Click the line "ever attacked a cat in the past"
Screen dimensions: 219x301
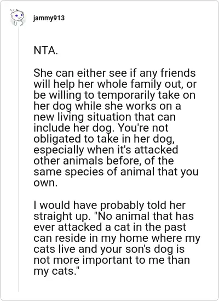tap(110, 227)
